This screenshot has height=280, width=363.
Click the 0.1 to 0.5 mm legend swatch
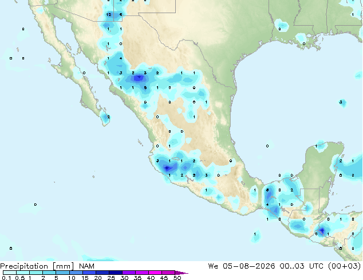point(10,273)
